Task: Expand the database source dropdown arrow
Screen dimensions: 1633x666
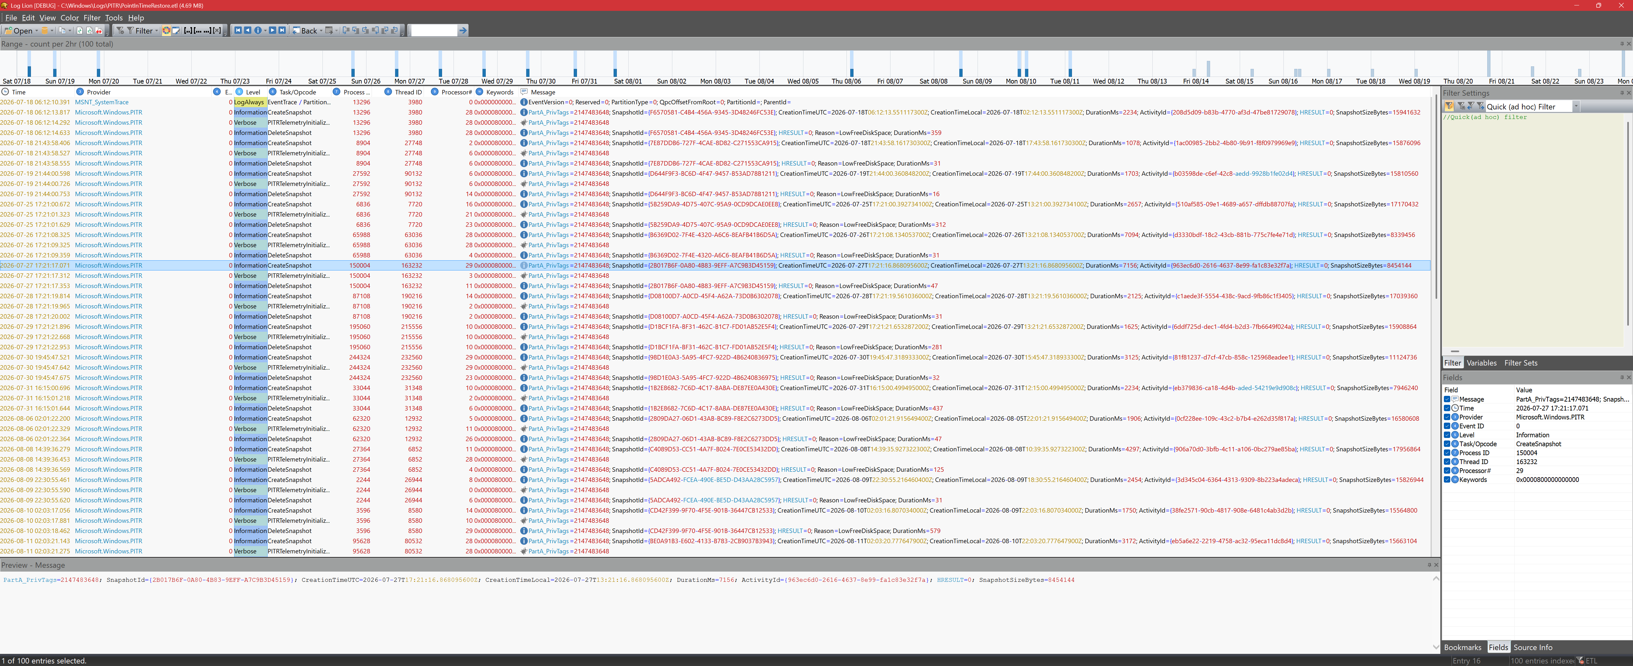Action: 52,30
